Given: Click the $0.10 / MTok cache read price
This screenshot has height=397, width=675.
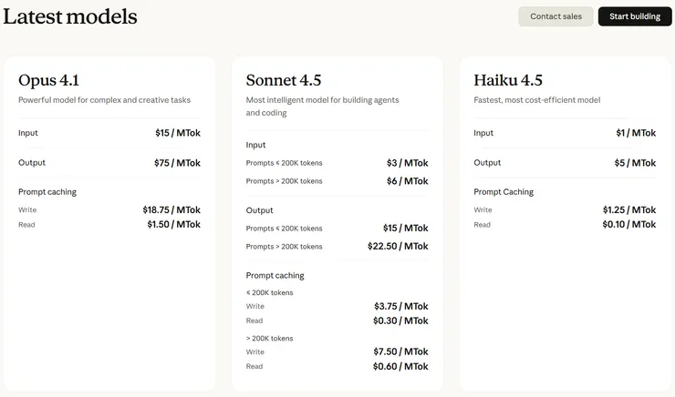Looking at the screenshot, I should (x=628, y=224).
